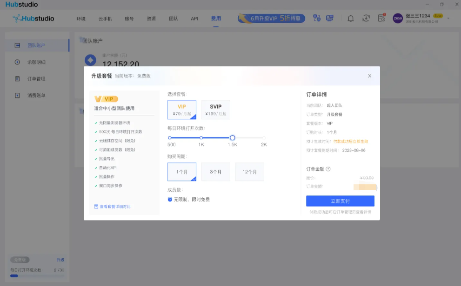This screenshot has width=461, height=286.
Task: Select 余额明细 in the sidebar
Action: point(37,62)
